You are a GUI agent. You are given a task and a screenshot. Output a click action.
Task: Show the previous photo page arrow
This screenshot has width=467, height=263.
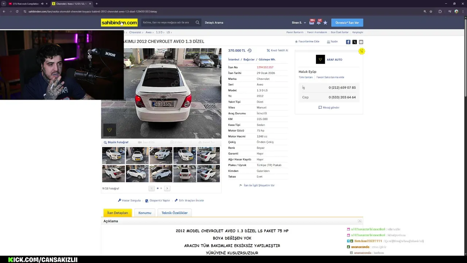[x=152, y=188]
